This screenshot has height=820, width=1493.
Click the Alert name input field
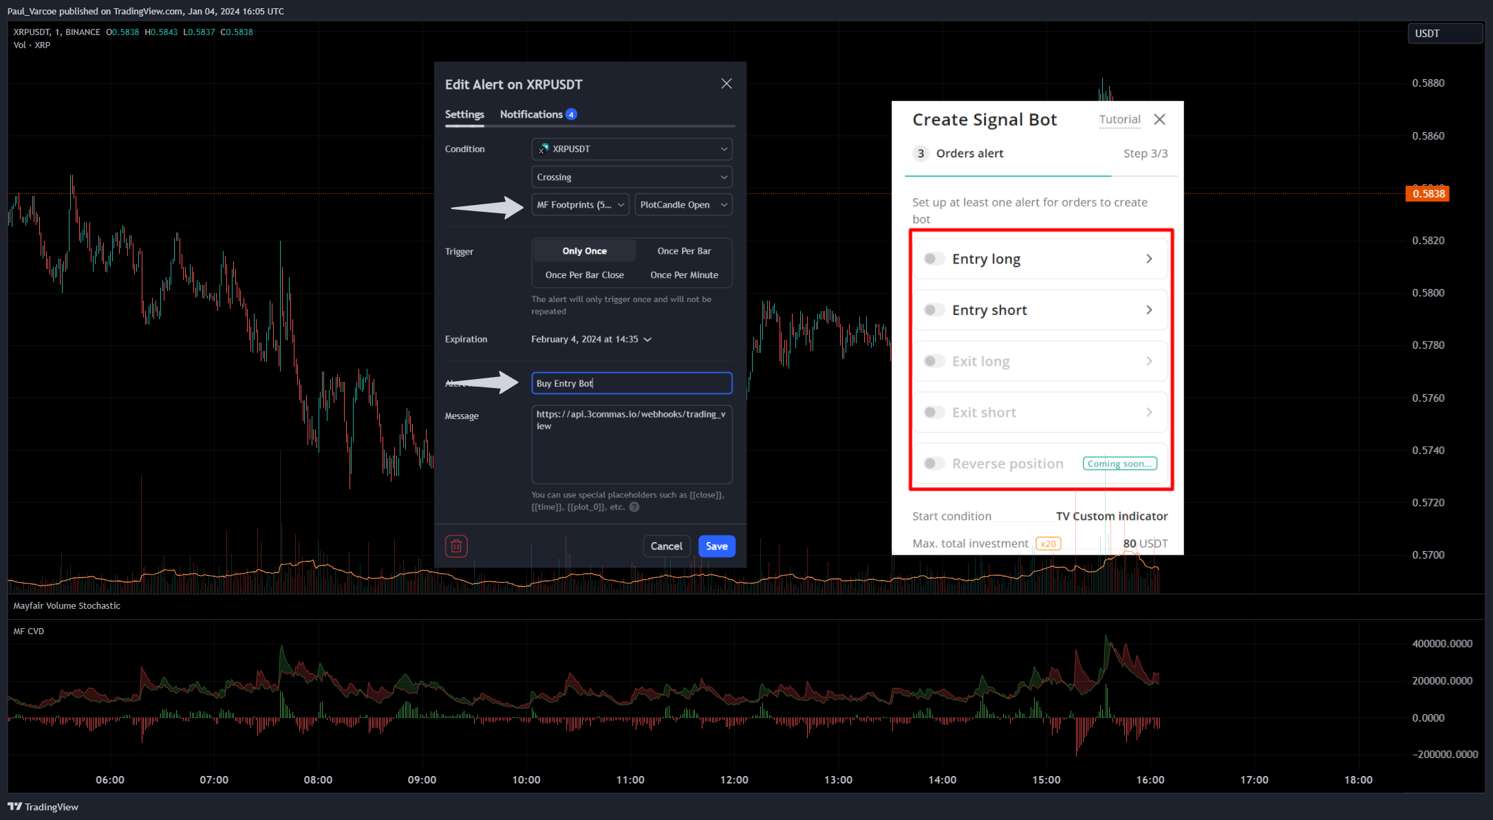point(632,383)
